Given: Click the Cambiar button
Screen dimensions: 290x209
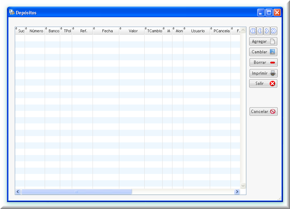Looking at the screenshot, I should (x=263, y=52).
